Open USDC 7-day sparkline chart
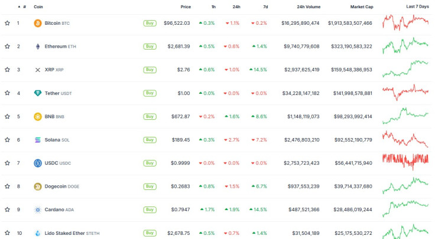 pos(405,162)
